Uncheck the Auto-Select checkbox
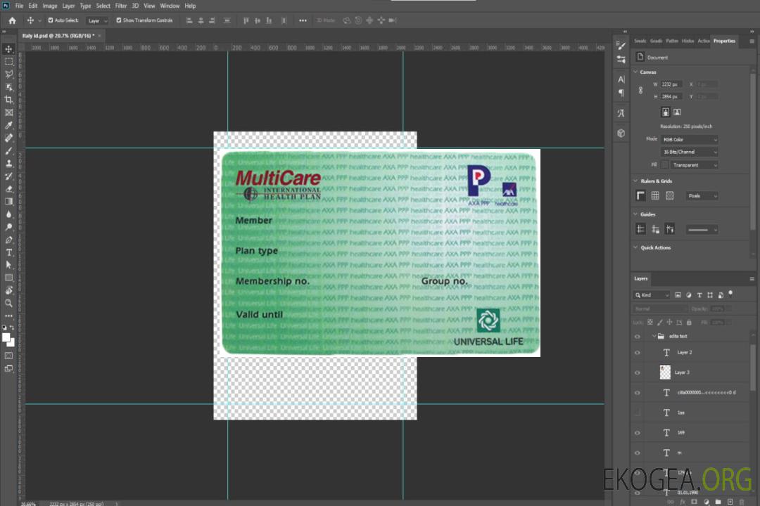Image resolution: width=760 pixels, height=506 pixels. point(51,20)
